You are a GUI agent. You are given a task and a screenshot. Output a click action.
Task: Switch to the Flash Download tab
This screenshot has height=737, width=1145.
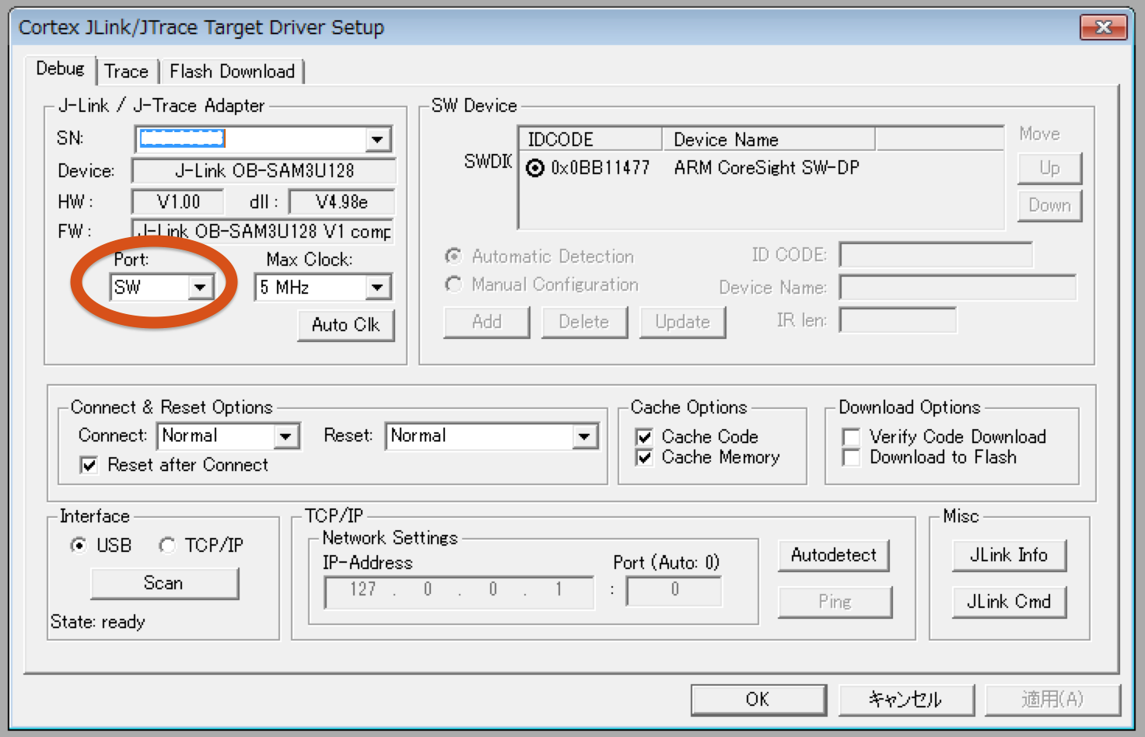(x=232, y=72)
